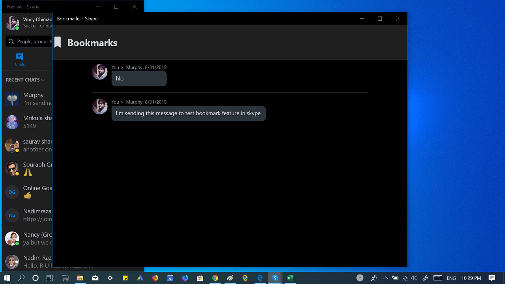The width and height of the screenshot is (505, 284).
Task: Click 'Murphy, 8/31/2019' above the hlo message
Action: [146, 67]
